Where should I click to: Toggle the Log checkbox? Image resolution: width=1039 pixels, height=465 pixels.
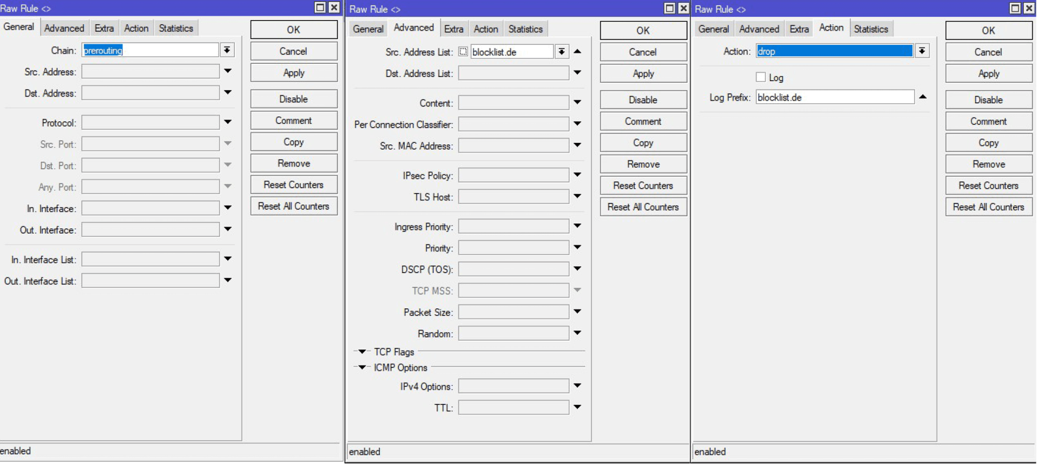(x=761, y=77)
